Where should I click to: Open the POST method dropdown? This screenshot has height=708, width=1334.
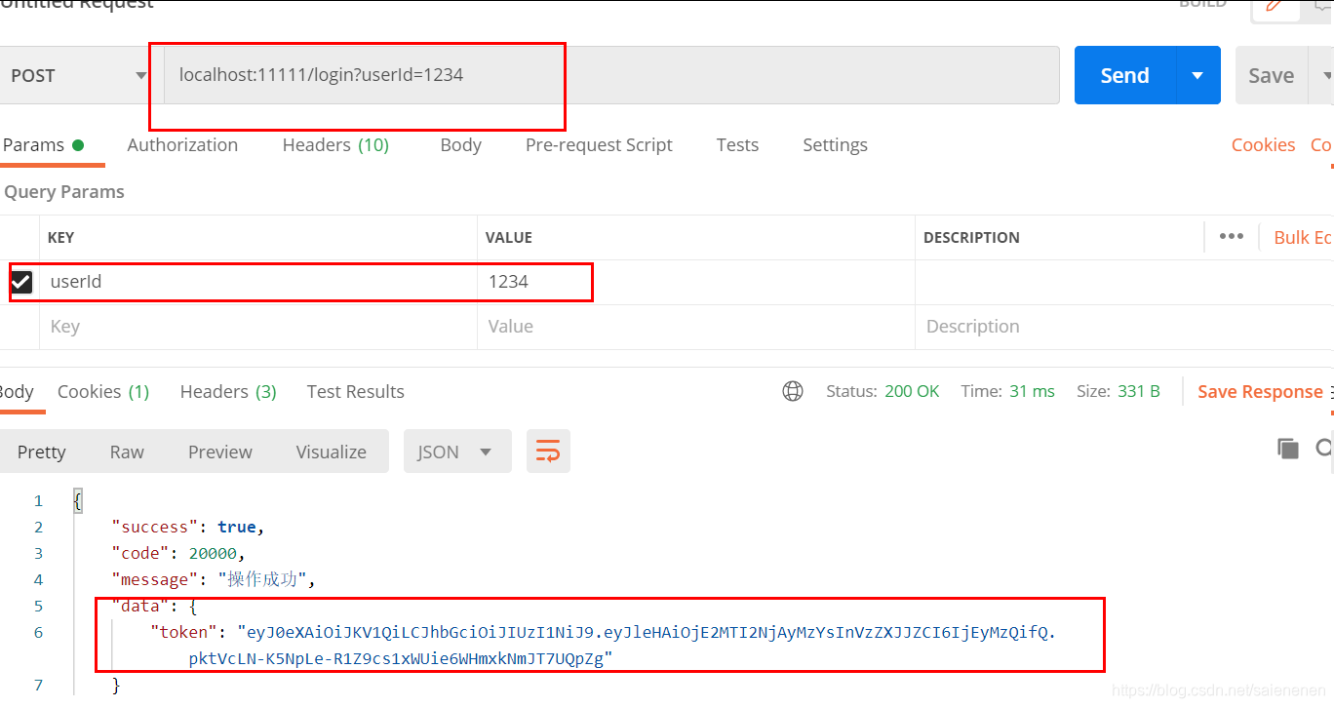pyautogui.click(x=80, y=75)
